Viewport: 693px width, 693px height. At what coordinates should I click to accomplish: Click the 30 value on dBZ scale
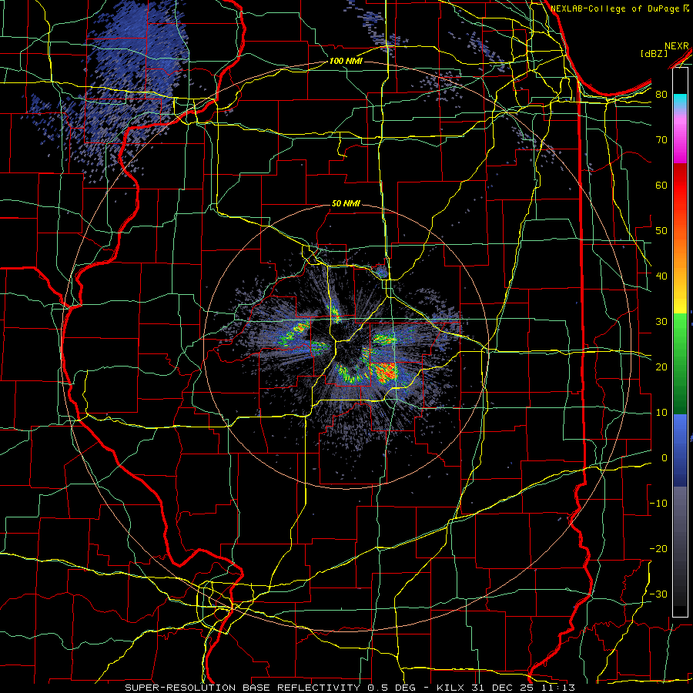pos(661,321)
